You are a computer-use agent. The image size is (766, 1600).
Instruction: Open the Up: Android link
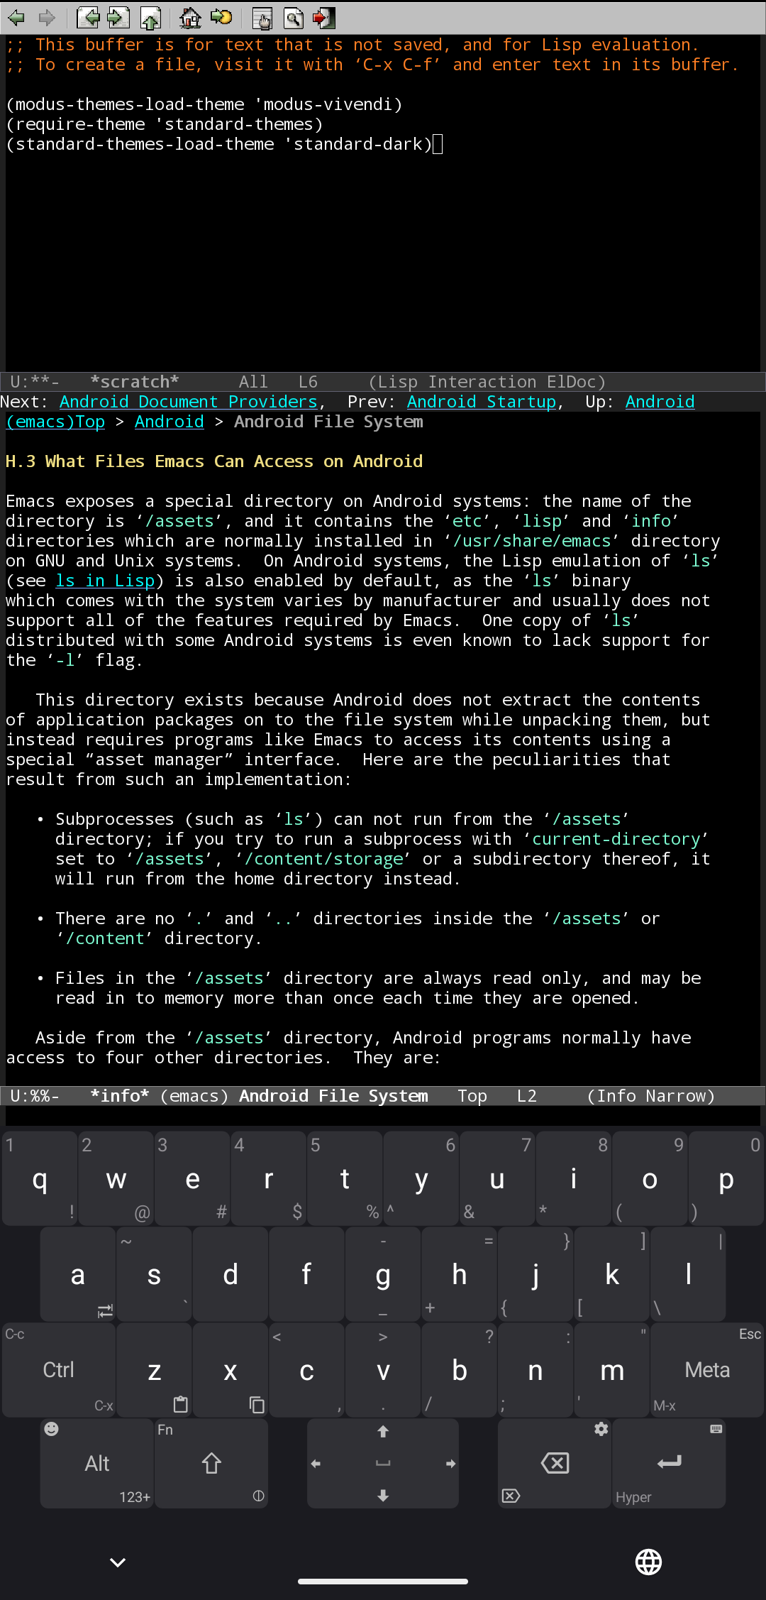point(660,402)
